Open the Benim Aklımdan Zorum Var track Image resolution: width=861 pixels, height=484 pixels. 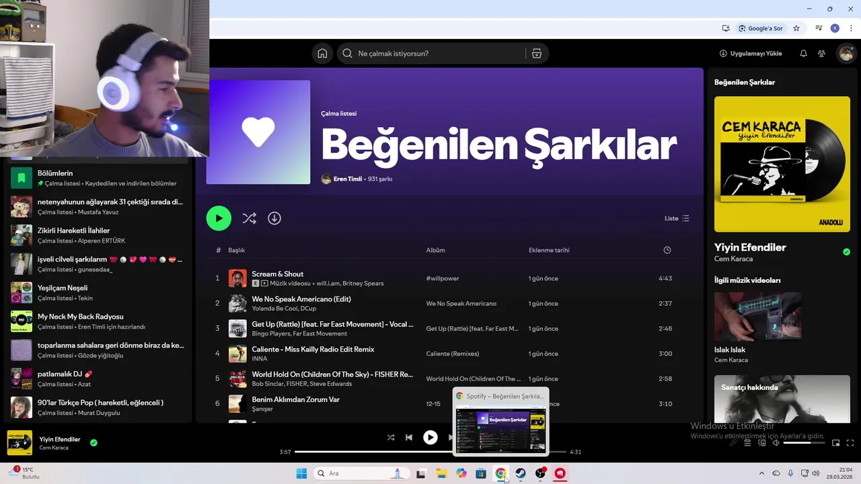[x=295, y=399]
